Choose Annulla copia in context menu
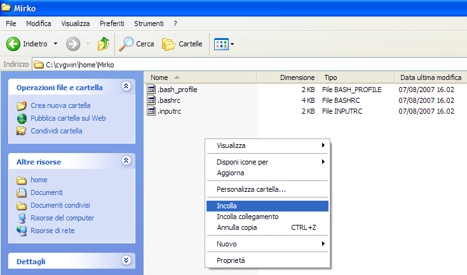Image resolution: width=467 pixels, height=275 pixels. pos(267,227)
